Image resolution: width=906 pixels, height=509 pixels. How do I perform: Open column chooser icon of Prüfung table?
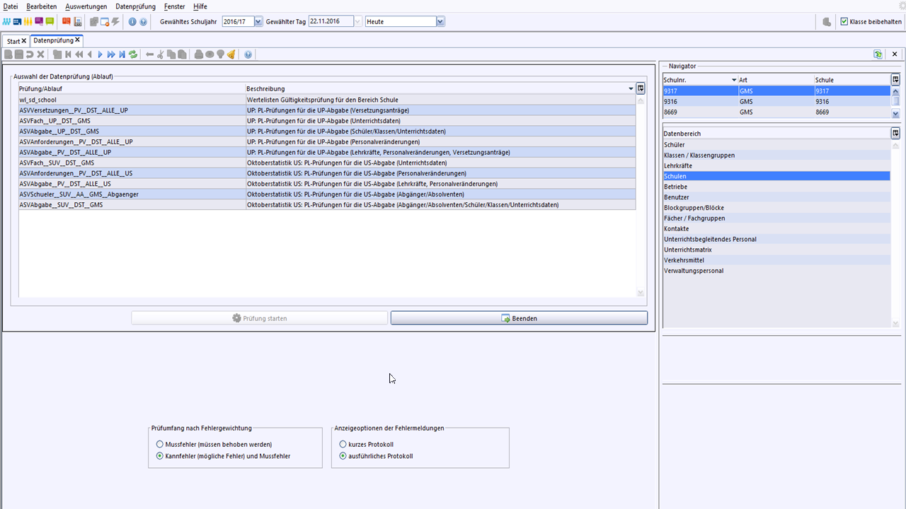641,88
